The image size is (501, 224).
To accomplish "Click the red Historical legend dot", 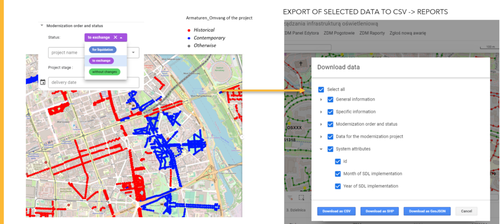I will click(x=188, y=30).
